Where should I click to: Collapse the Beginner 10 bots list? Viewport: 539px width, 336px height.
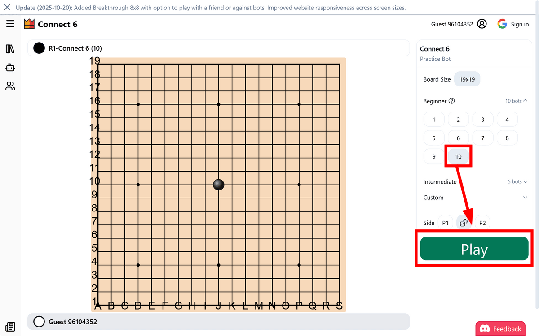pyautogui.click(x=516, y=101)
